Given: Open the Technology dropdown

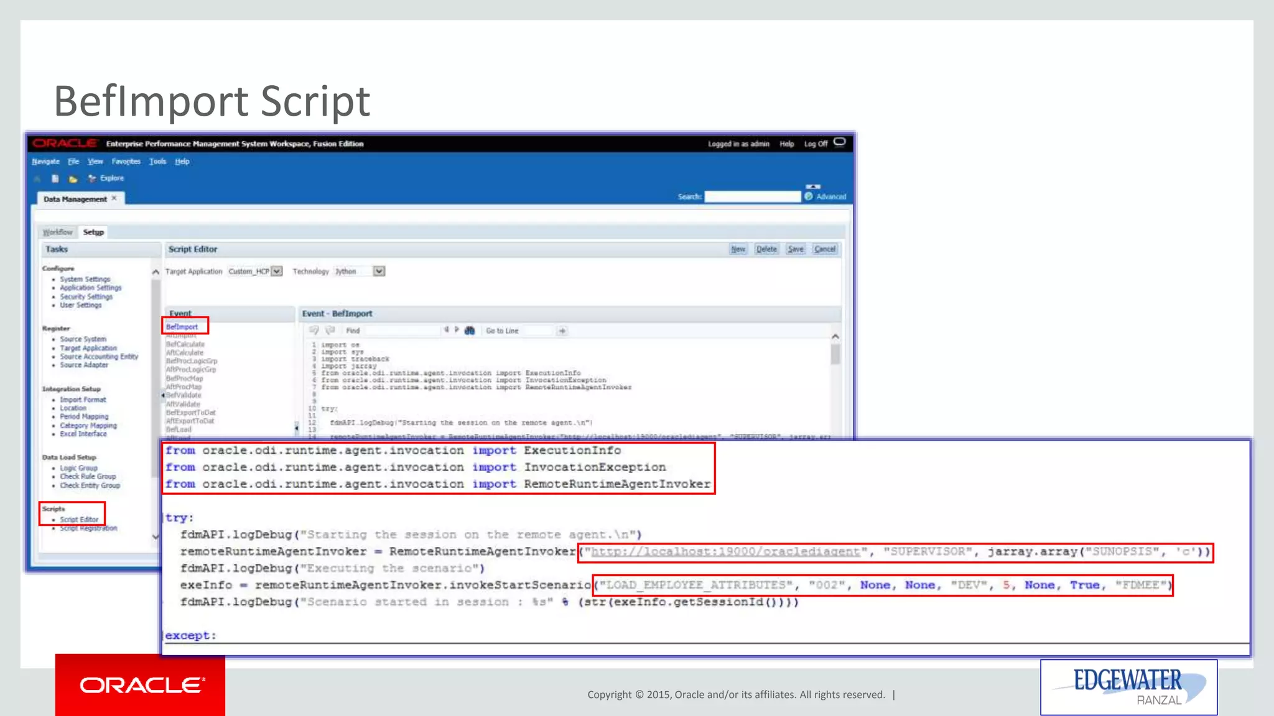Looking at the screenshot, I should tap(379, 272).
